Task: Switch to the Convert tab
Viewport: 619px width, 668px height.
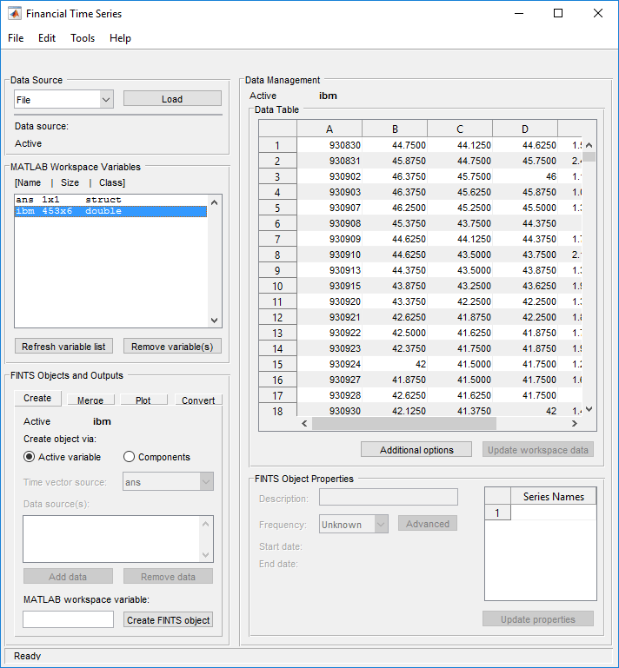Action: click(x=198, y=400)
